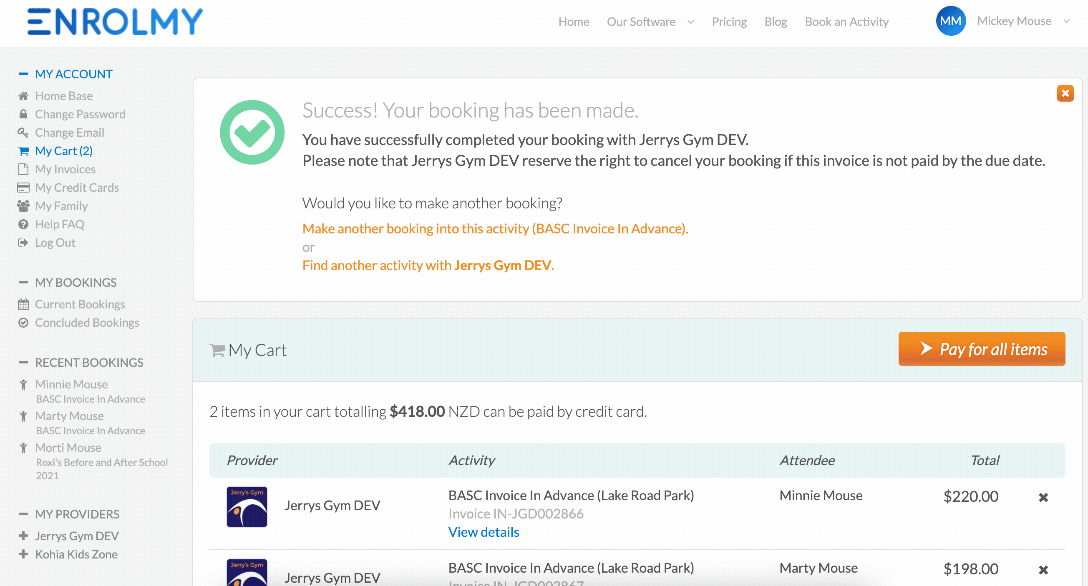Make another booking into BASC Invoice In Advance

[495, 228]
